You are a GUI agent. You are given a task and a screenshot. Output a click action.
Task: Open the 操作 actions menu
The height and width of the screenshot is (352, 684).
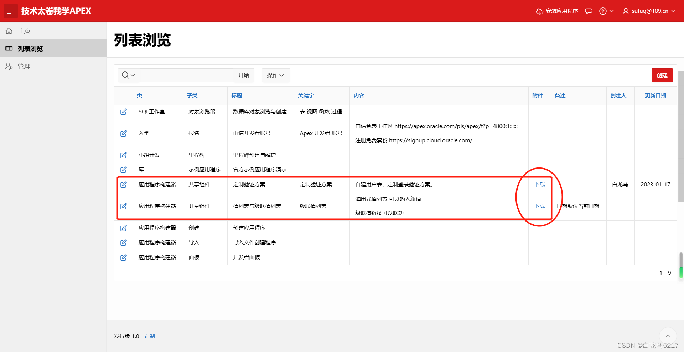276,75
